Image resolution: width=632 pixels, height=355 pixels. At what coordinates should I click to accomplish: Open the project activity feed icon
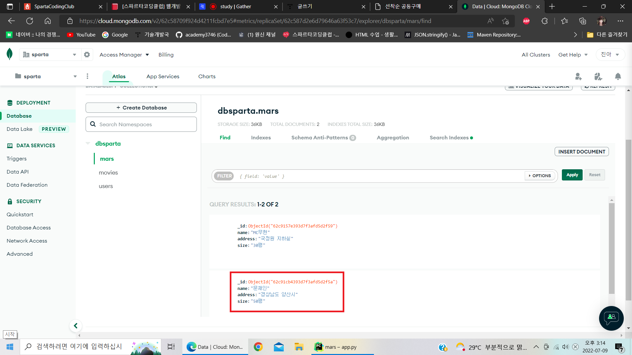click(598, 77)
